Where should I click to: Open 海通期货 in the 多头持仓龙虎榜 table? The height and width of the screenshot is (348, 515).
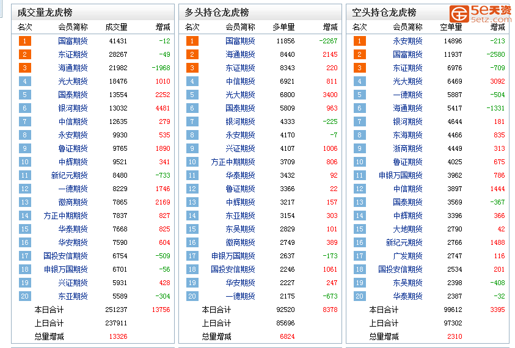[240, 54]
